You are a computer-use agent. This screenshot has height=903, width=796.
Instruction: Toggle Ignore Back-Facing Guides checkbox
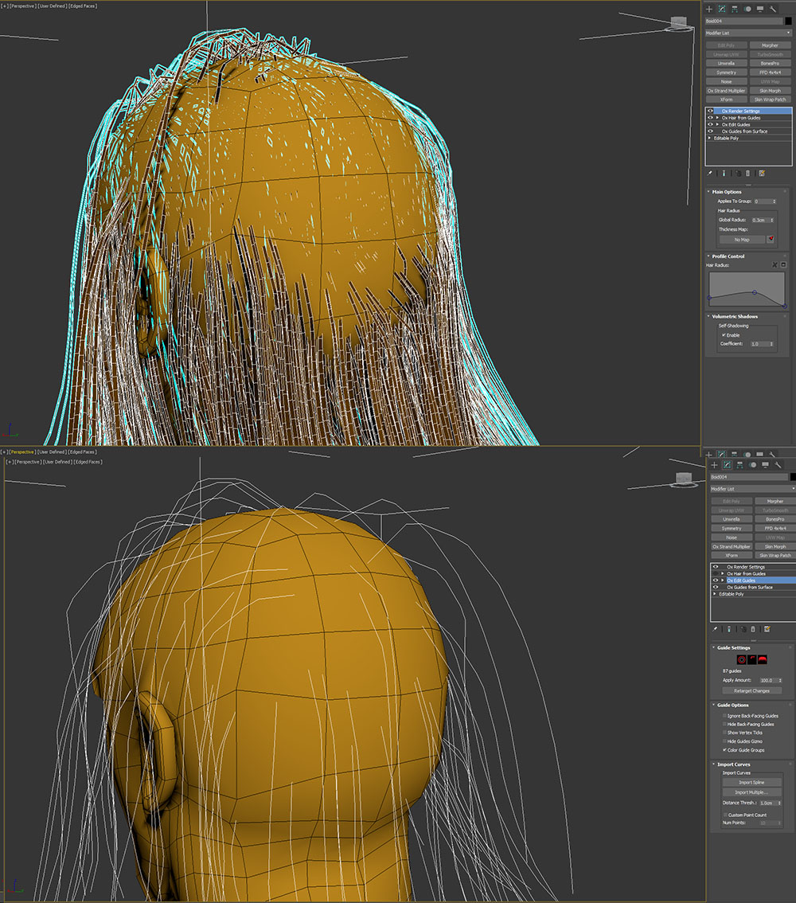[x=724, y=716]
